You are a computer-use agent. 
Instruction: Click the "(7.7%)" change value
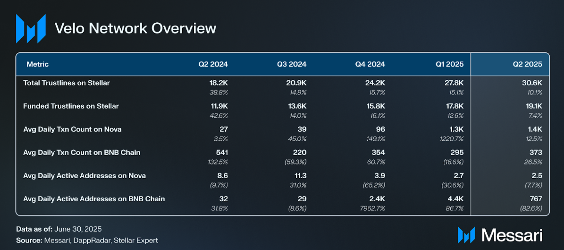(x=533, y=186)
